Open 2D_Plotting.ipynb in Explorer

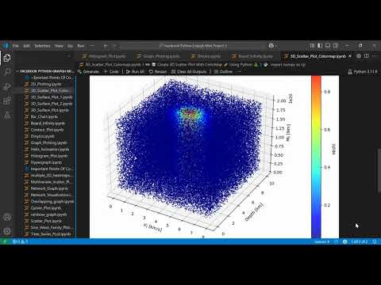45,84
